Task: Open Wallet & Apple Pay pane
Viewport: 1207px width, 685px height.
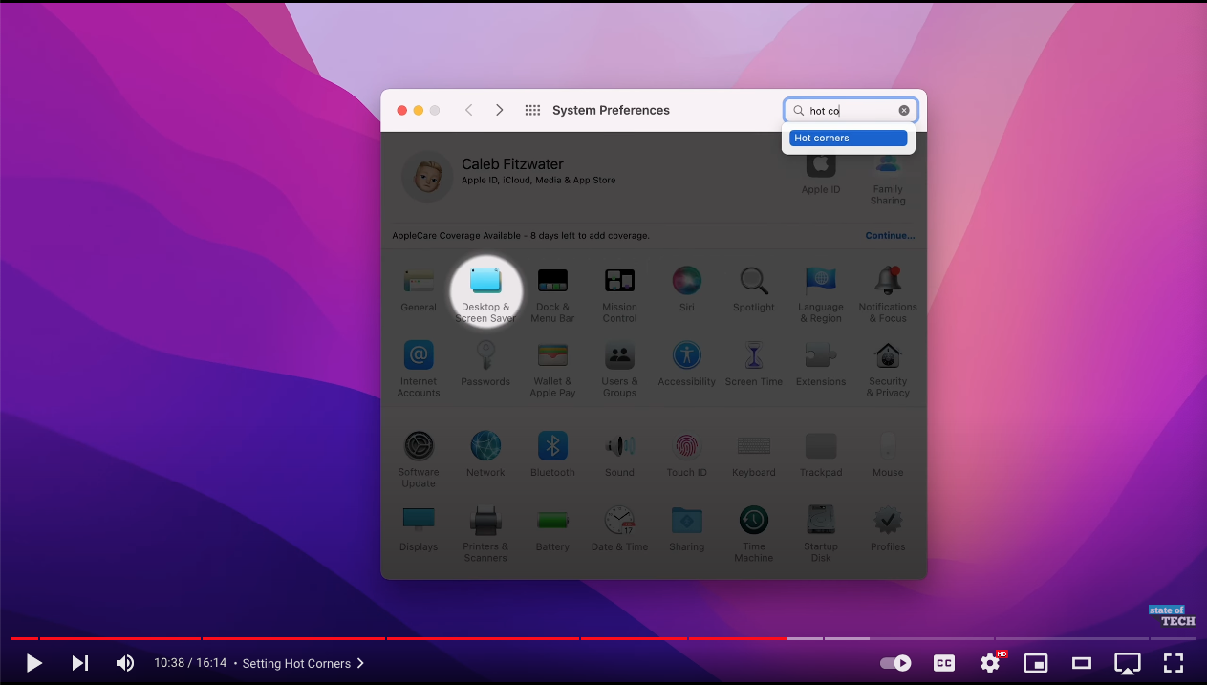Action: point(552,355)
